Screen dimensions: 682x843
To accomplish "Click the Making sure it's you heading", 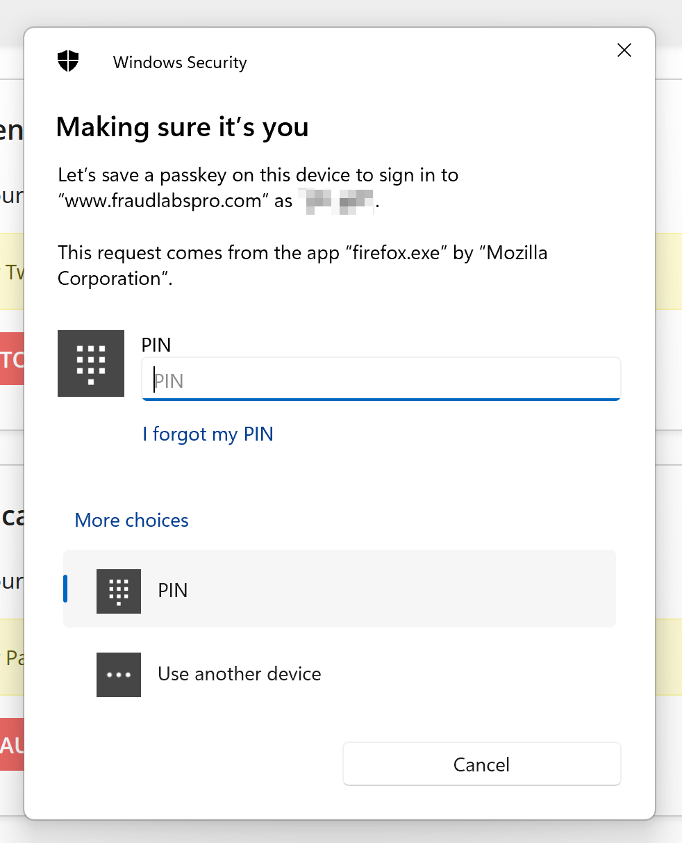I will [x=183, y=127].
